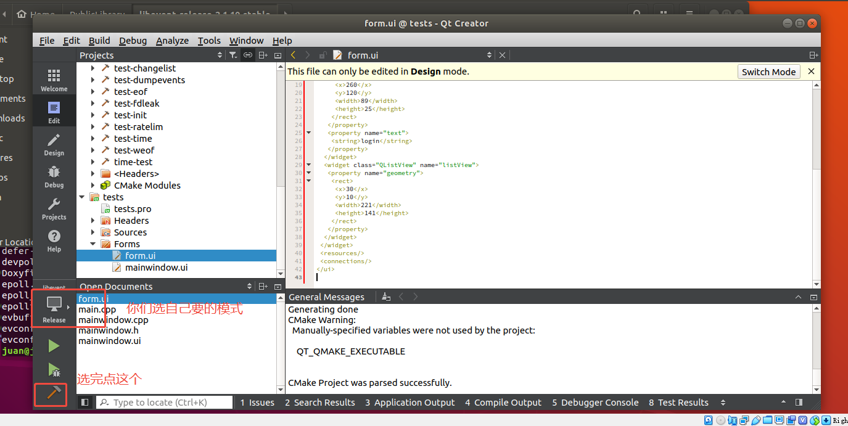The height and width of the screenshot is (426, 848).
Task: Select tests.pro in the project tree
Action: 133,208
